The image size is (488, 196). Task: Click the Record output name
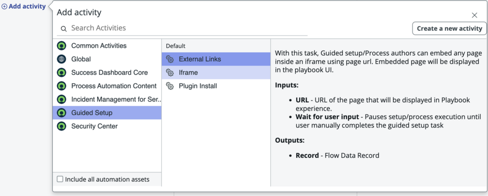(x=307, y=155)
